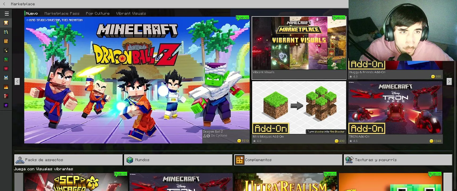
Task: Click the creator icon next to De Cyclone
Action: 206,136
